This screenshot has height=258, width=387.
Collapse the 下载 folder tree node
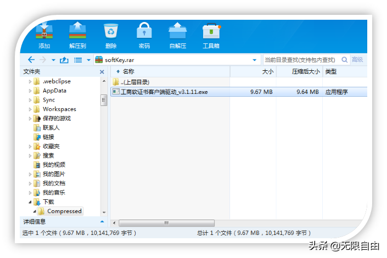pyautogui.click(x=30, y=202)
